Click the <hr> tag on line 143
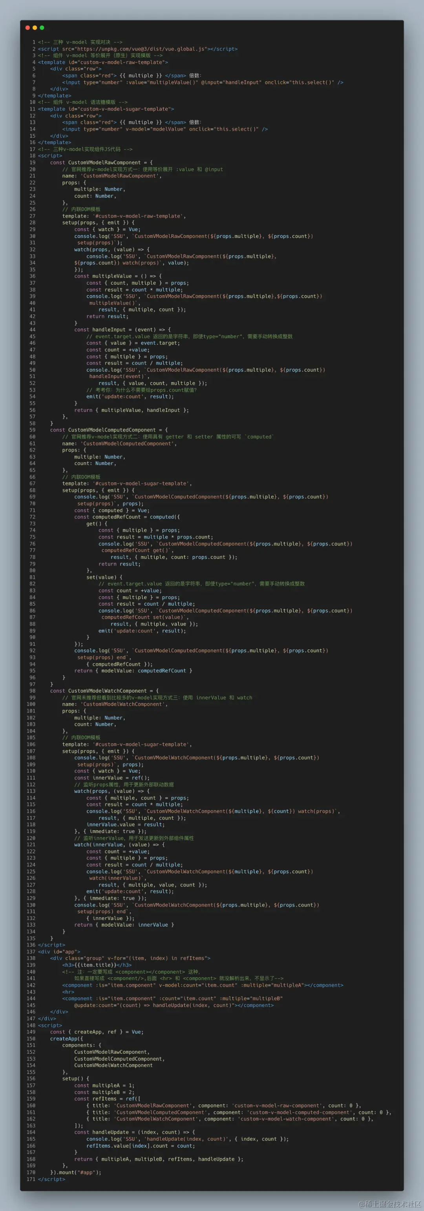The height and width of the screenshot is (1211, 424). 68,992
